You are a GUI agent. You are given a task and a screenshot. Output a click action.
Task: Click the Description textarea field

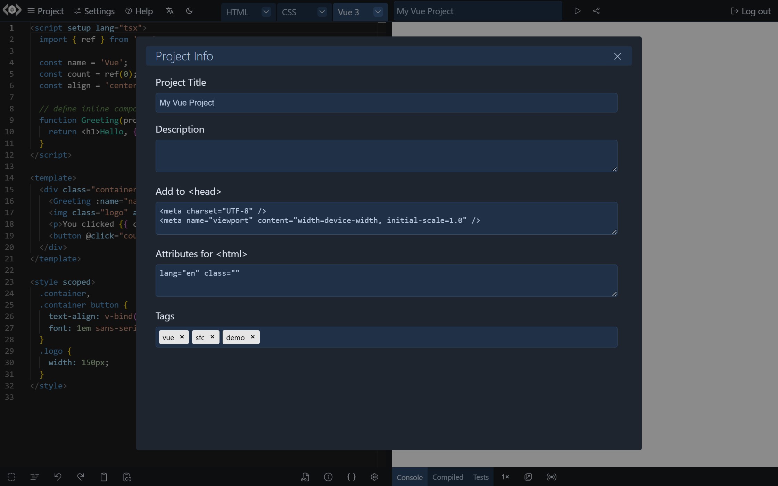[387, 156]
